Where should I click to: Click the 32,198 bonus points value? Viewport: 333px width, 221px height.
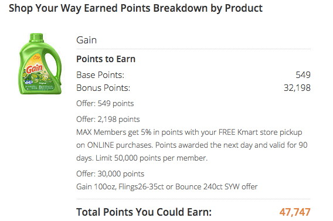[x=297, y=88]
